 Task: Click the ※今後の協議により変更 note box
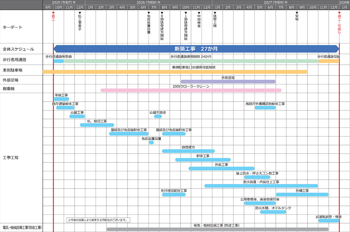(x=98, y=220)
